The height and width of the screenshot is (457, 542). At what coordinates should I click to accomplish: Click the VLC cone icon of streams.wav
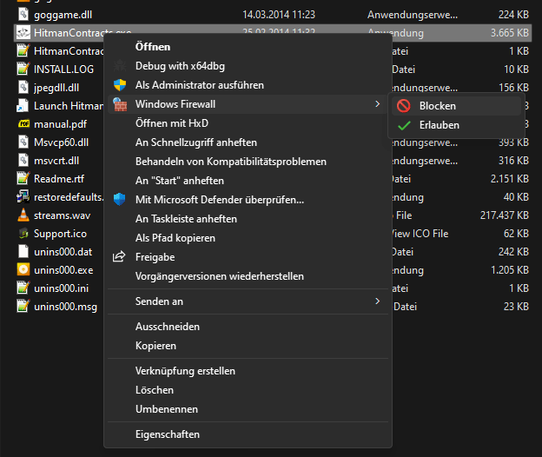(23, 215)
